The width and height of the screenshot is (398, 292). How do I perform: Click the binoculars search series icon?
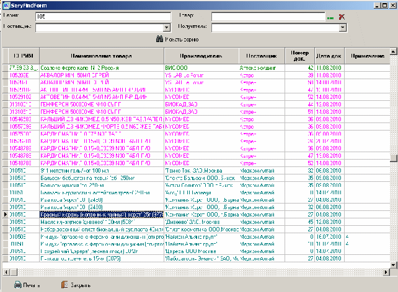[160, 40]
